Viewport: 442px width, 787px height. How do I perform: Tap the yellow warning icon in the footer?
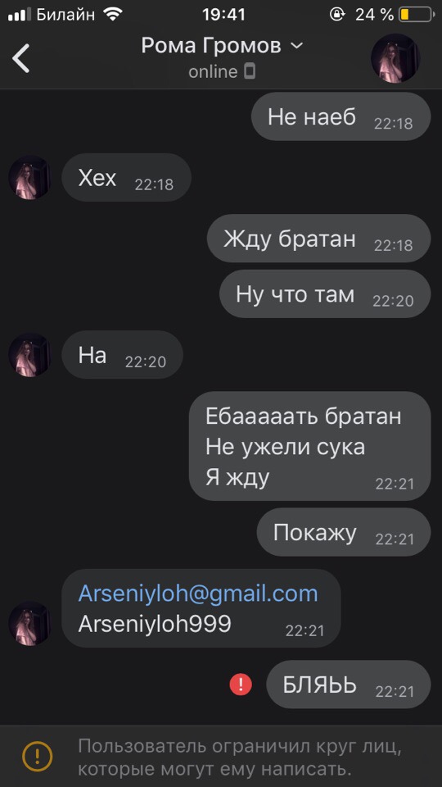pyautogui.click(x=37, y=755)
